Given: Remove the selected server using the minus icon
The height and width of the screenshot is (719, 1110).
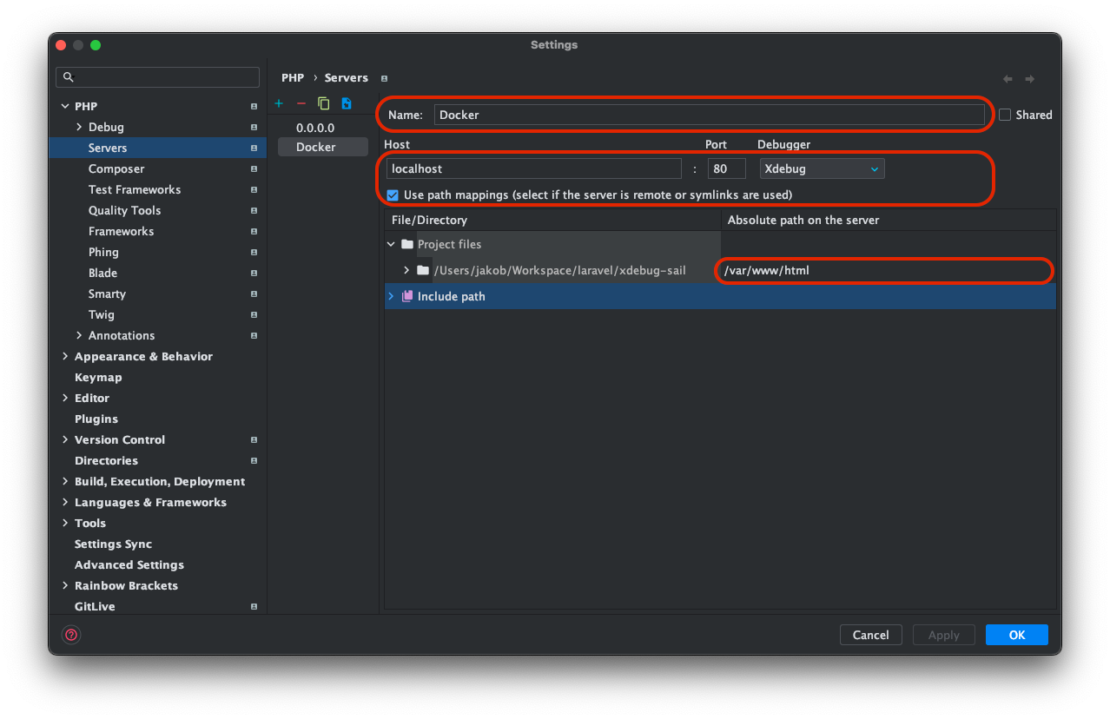Looking at the screenshot, I should coord(301,102).
